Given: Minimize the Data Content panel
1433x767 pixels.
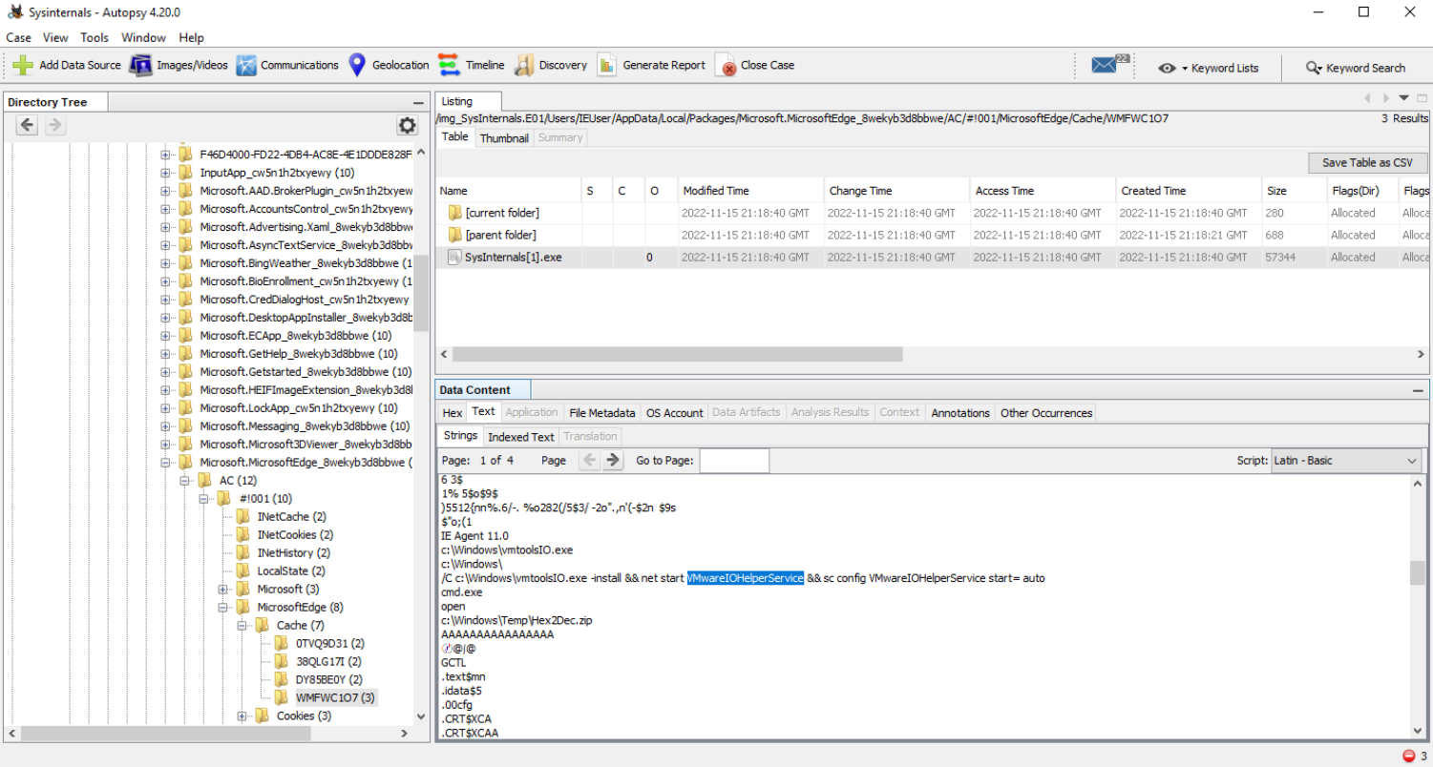Looking at the screenshot, I should click(1420, 390).
